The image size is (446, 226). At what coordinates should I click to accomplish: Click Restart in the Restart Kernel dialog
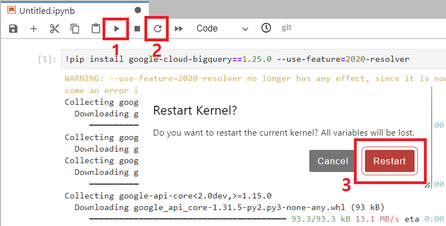(x=389, y=161)
